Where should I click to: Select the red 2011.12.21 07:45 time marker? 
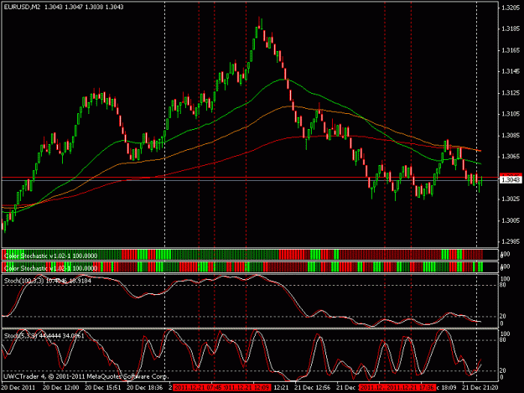[197, 388]
